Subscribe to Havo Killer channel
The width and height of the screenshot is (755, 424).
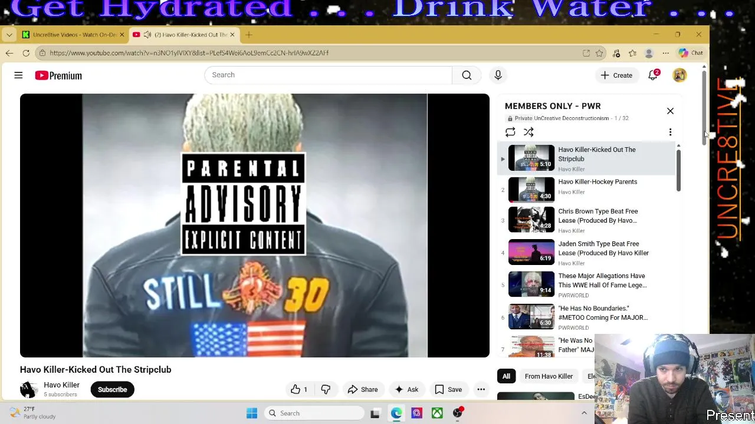coord(112,389)
